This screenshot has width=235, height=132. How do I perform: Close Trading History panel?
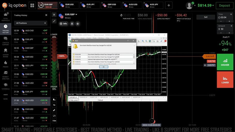click(46, 15)
